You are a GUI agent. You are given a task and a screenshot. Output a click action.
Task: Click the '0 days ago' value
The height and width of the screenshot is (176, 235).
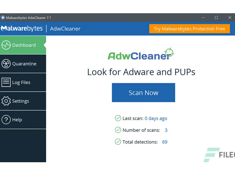tap(156, 119)
